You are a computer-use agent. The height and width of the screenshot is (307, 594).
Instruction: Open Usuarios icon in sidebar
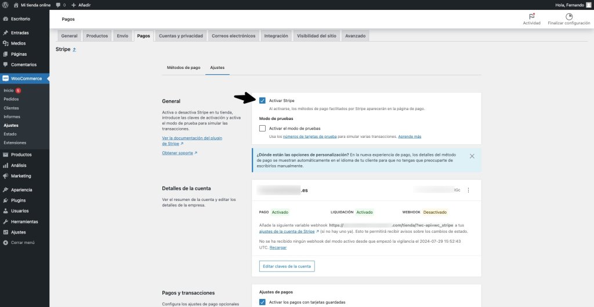tap(5, 211)
